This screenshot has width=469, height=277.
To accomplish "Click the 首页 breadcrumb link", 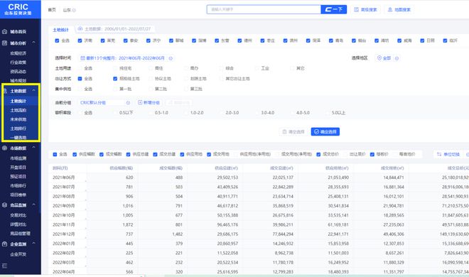I will pyautogui.click(x=52, y=10).
